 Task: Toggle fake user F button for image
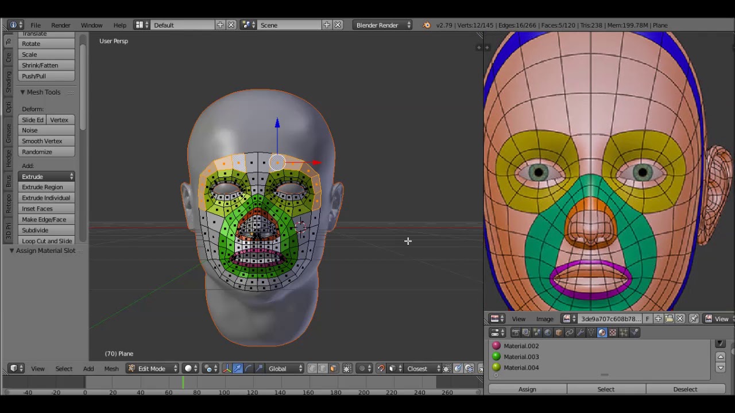click(x=648, y=320)
